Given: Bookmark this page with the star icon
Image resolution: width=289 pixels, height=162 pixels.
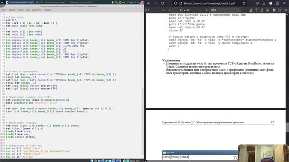Looking at the screenshot, I should coord(244,3).
